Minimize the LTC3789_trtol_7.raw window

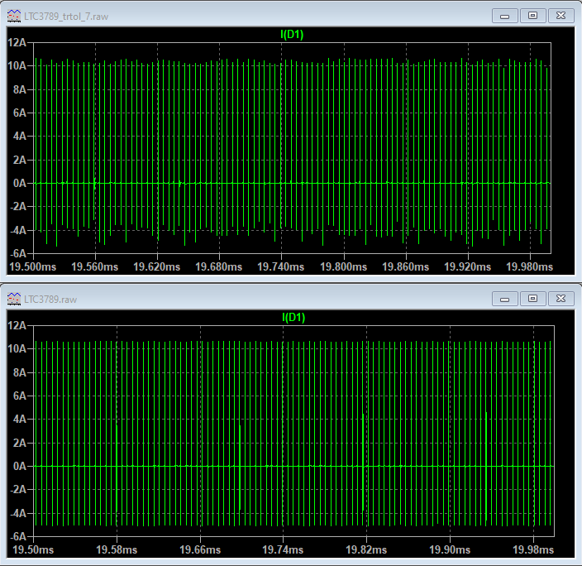(505, 16)
